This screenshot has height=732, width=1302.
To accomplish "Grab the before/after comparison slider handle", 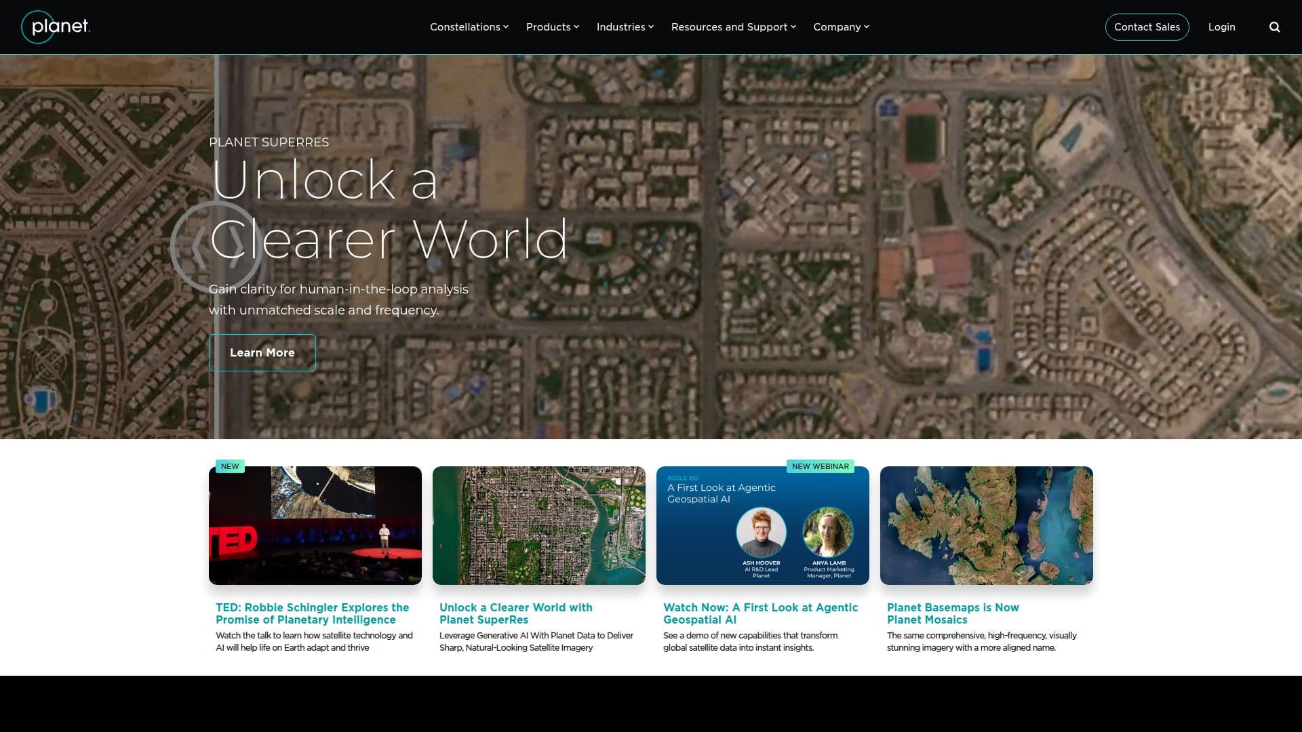I will point(216,247).
